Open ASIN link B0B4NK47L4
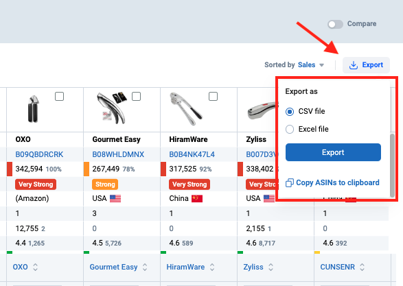Viewport: 403px width, 286px height. 192,154
